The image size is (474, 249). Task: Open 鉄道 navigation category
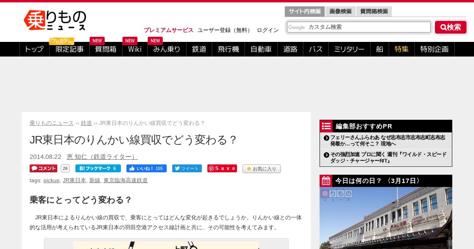click(x=199, y=49)
